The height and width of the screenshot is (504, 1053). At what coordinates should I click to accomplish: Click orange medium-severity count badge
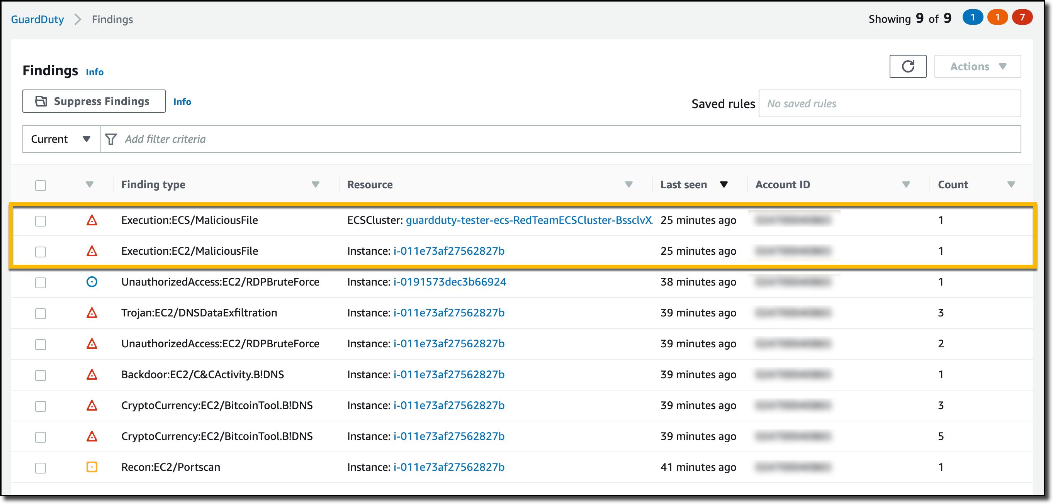[997, 18]
